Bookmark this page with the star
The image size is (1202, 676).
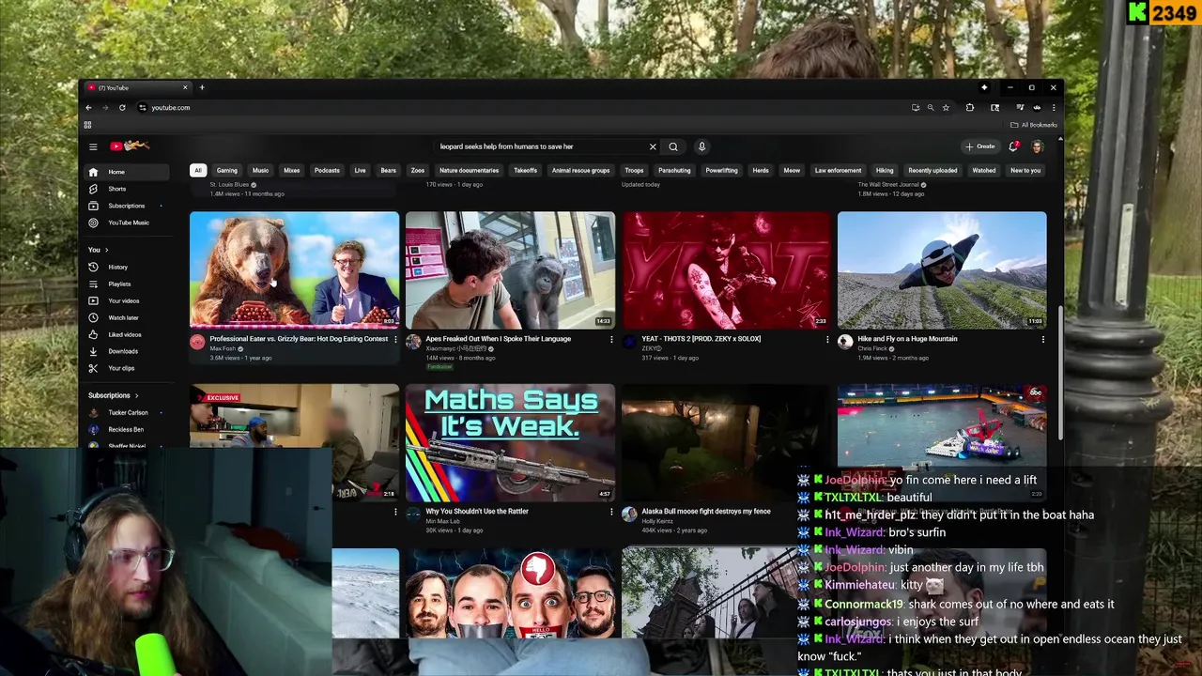pyautogui.click(x=946, y=107)
